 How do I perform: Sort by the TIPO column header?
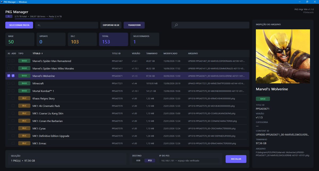click(x=21, y=53)
